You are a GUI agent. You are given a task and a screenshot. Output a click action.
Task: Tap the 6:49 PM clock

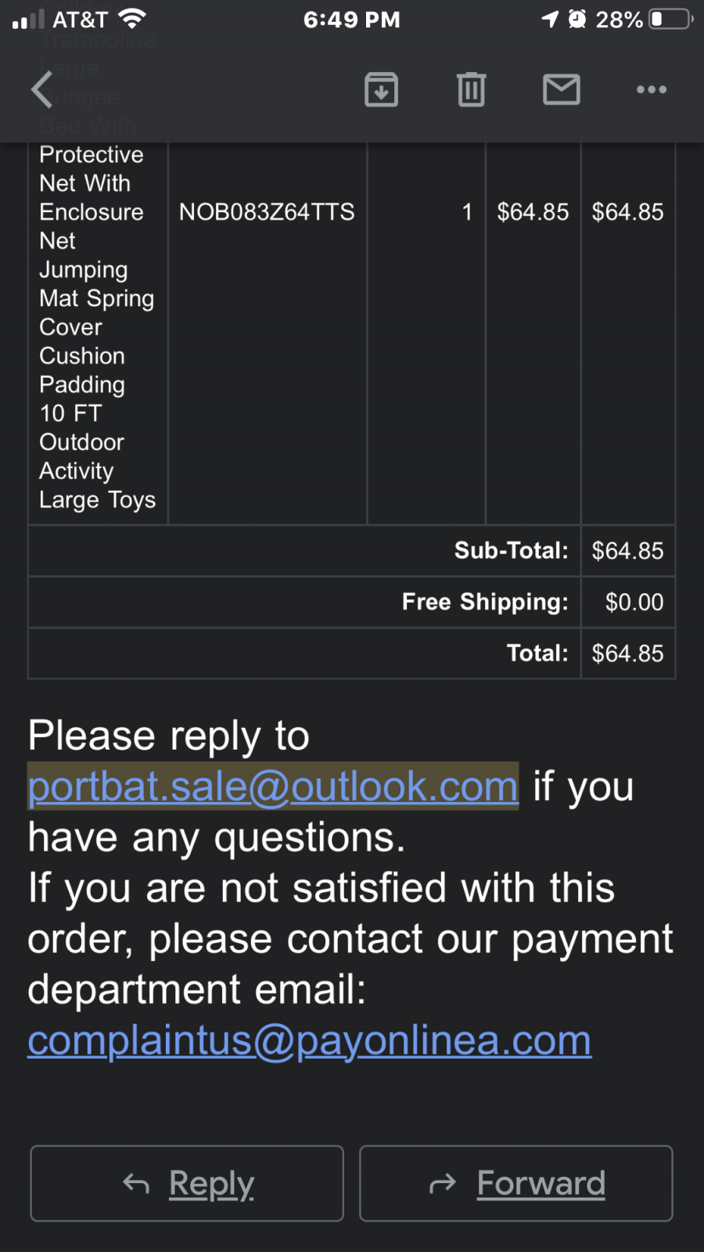coord(352,20)
